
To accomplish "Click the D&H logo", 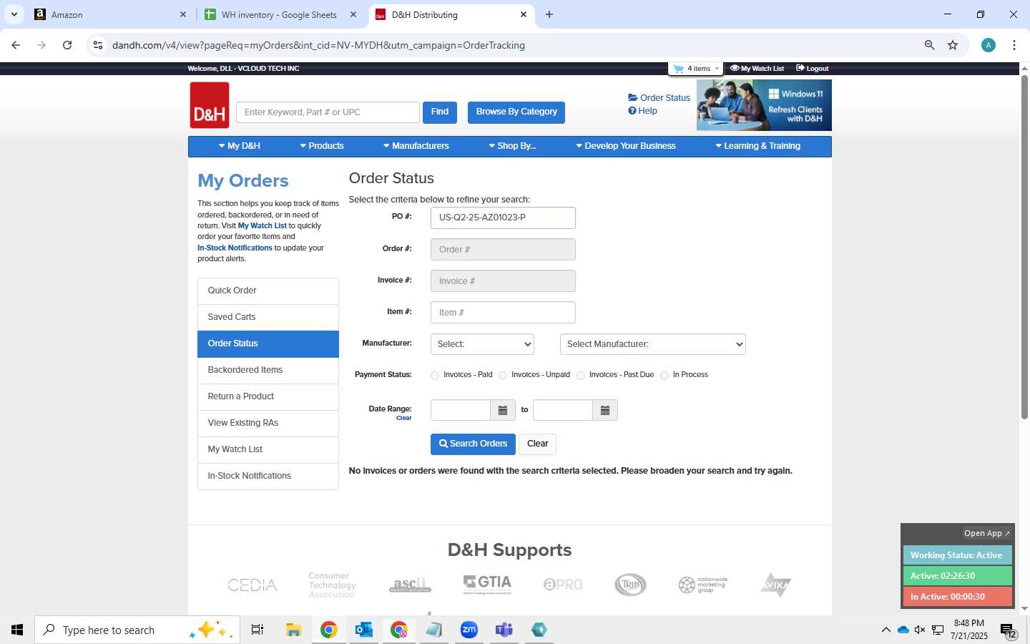I will [210, 105].
